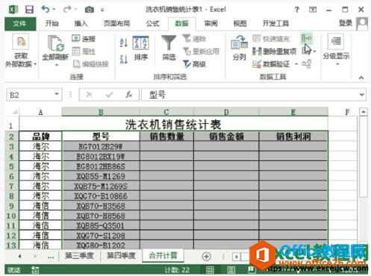Select the 销售数量 header cell
371x276 pixels.
[x=167, y=137]
